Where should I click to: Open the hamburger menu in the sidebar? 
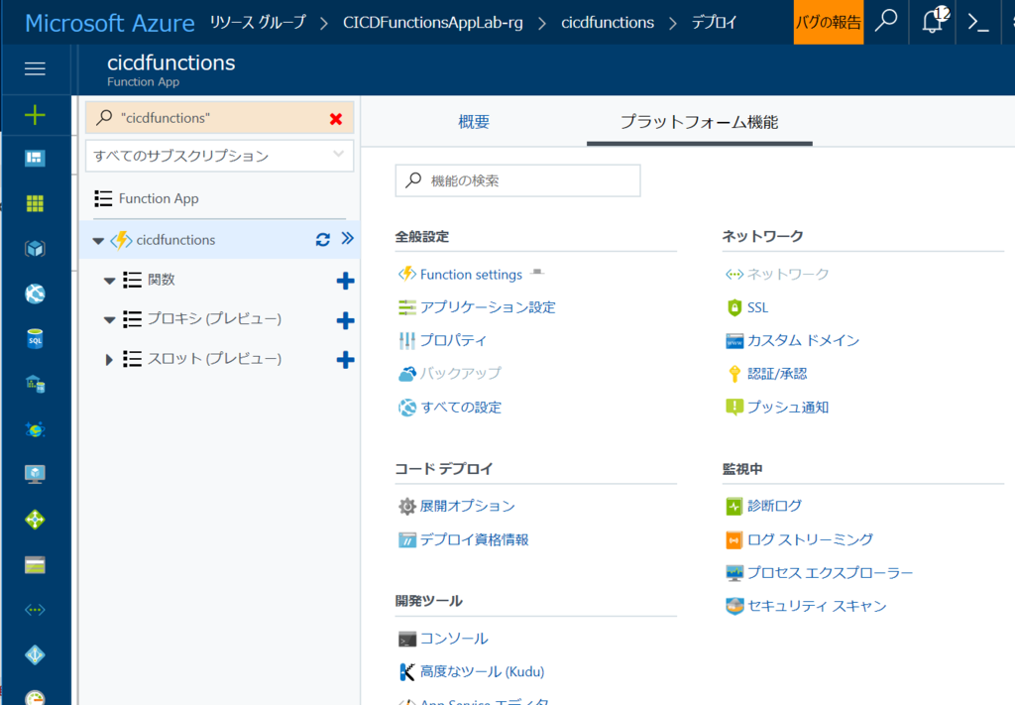coord(35,68)
